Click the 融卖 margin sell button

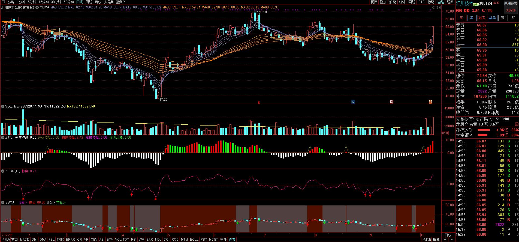pos(492,18)
